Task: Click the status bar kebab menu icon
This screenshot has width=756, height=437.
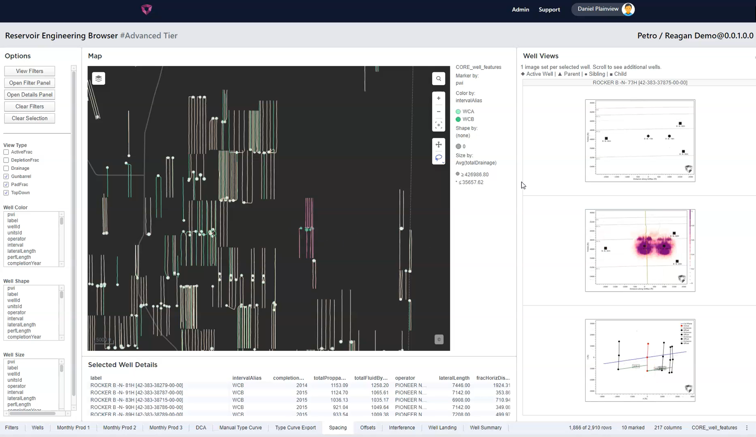Action: point(747,428)
